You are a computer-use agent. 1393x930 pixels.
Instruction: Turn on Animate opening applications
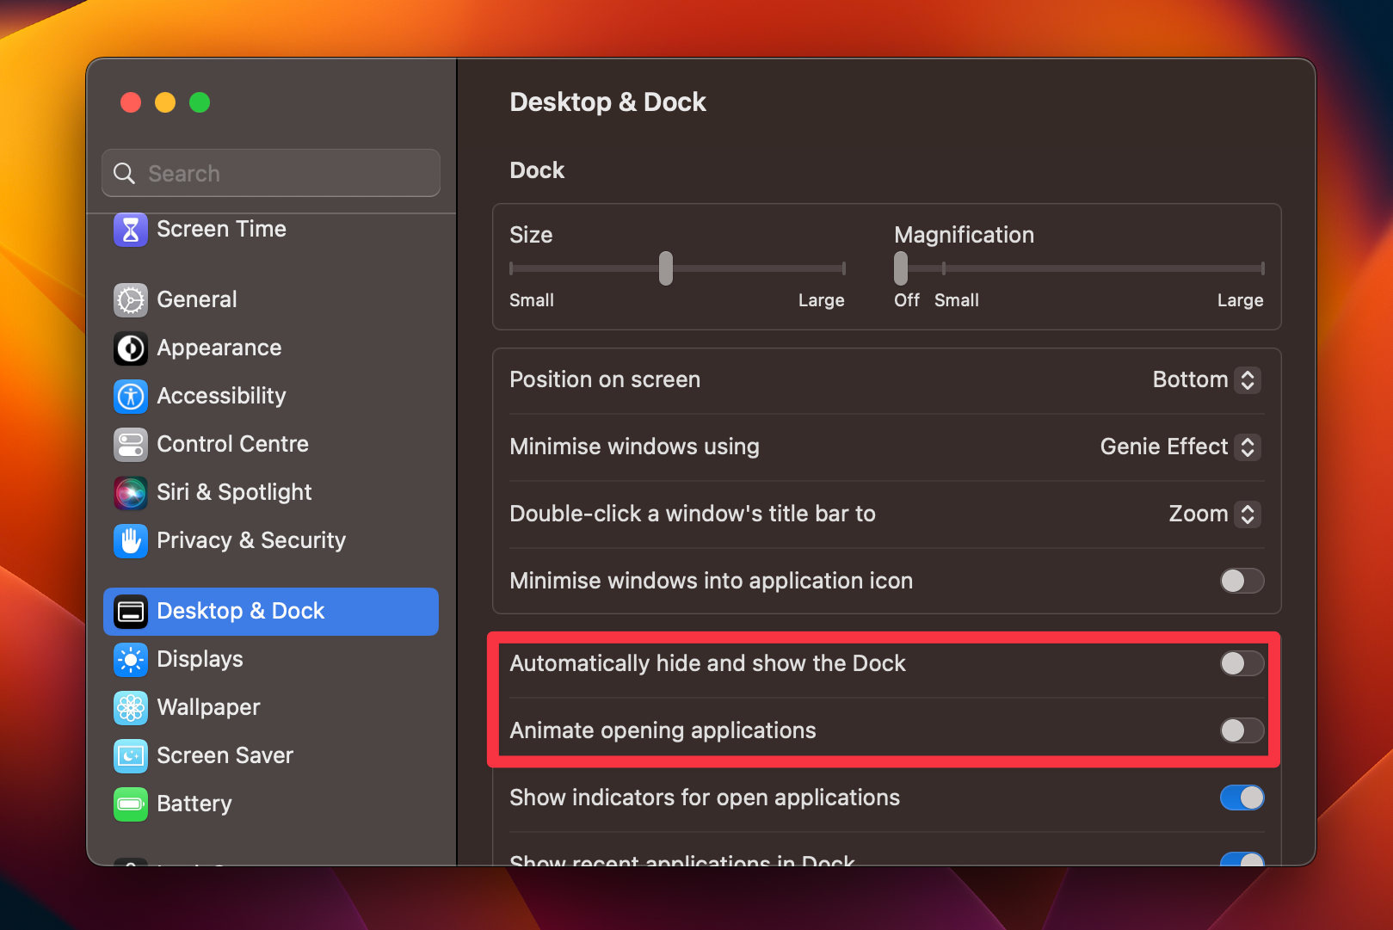click(x=1242, y=730)
